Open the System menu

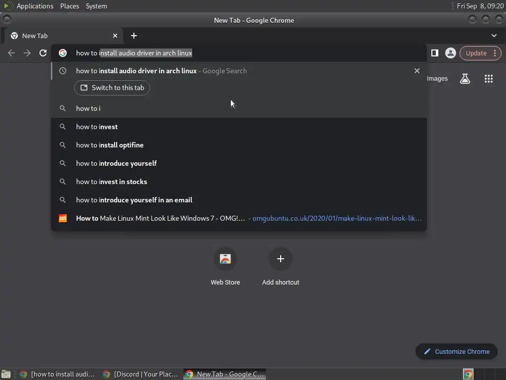click(x=96, y=6)
